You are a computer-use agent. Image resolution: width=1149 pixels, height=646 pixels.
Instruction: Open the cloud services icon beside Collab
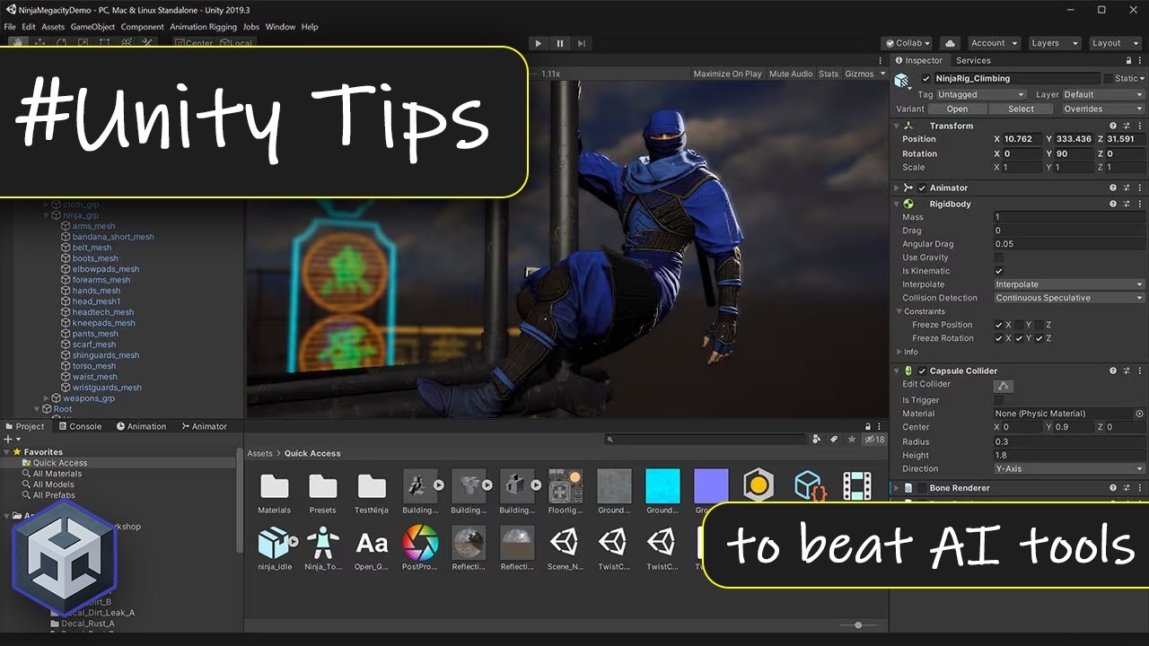coord(950,43)
